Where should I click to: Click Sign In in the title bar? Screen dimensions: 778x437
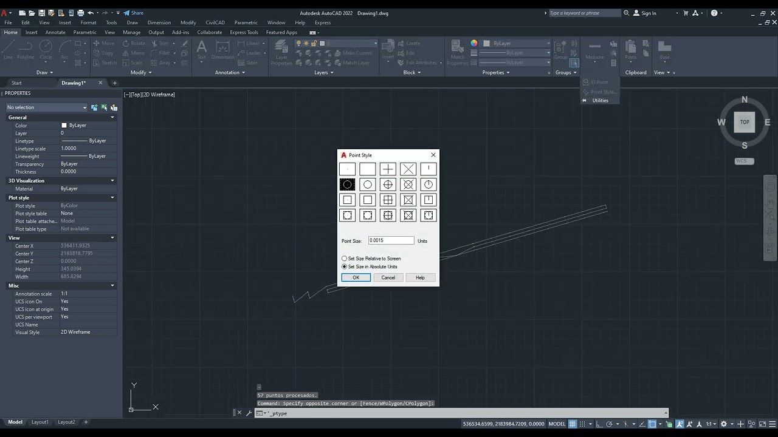coord(644,13)
